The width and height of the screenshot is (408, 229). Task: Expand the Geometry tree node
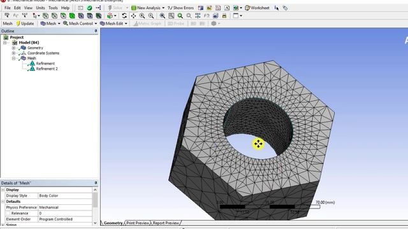13,48
